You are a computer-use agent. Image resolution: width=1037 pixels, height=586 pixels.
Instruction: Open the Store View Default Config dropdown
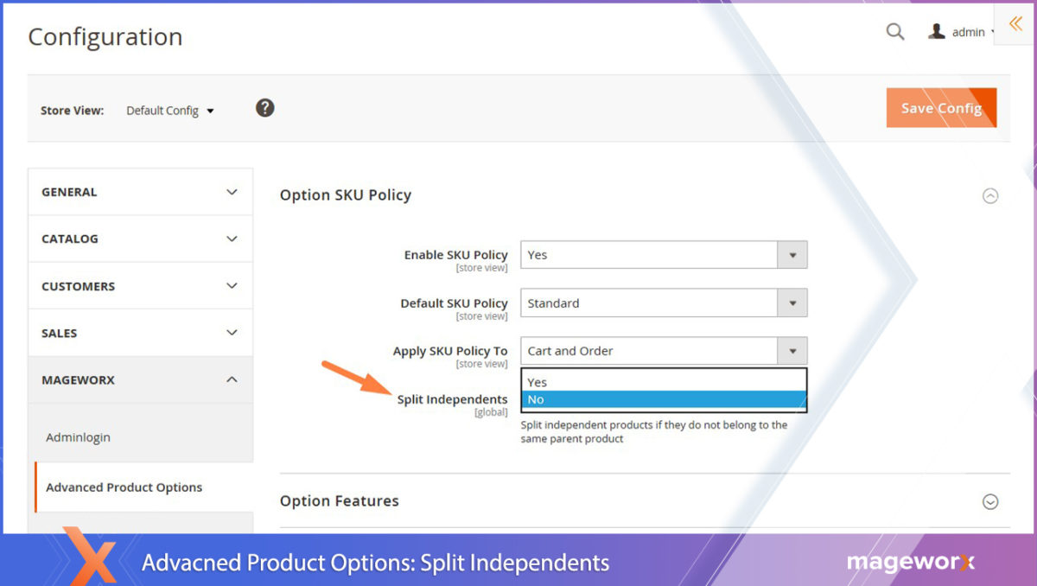pyautogui.click(x=169, y=110)
